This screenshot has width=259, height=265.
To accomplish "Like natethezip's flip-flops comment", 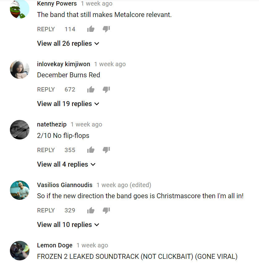I will point(91,150).
